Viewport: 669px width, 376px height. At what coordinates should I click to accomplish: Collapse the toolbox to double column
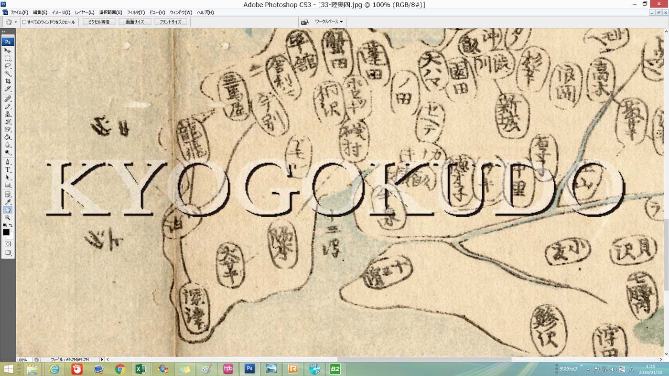tap(4, 32)
